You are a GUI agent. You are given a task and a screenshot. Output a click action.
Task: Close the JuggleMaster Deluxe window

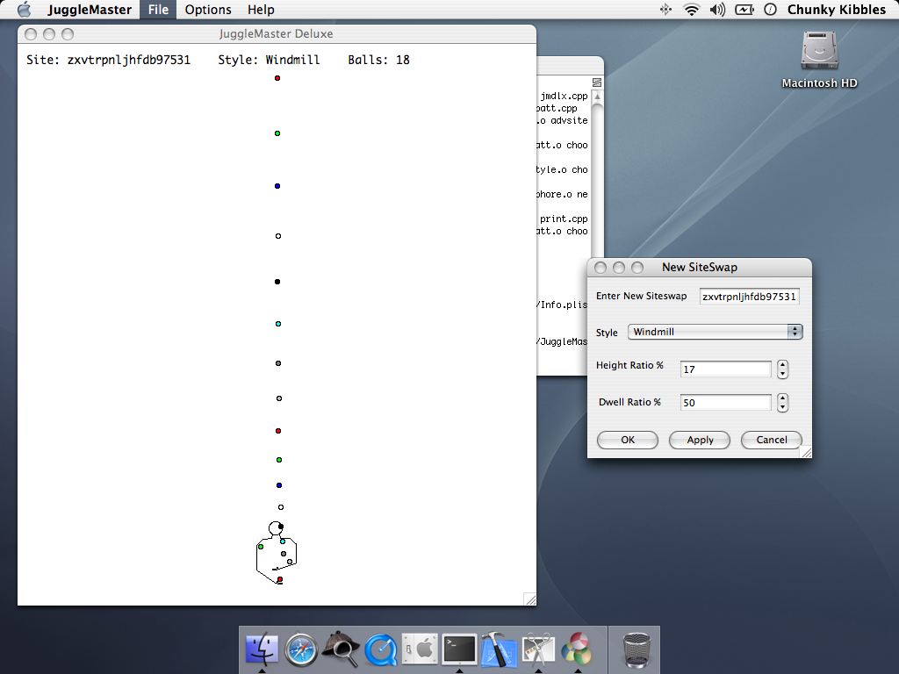[31, 34]
